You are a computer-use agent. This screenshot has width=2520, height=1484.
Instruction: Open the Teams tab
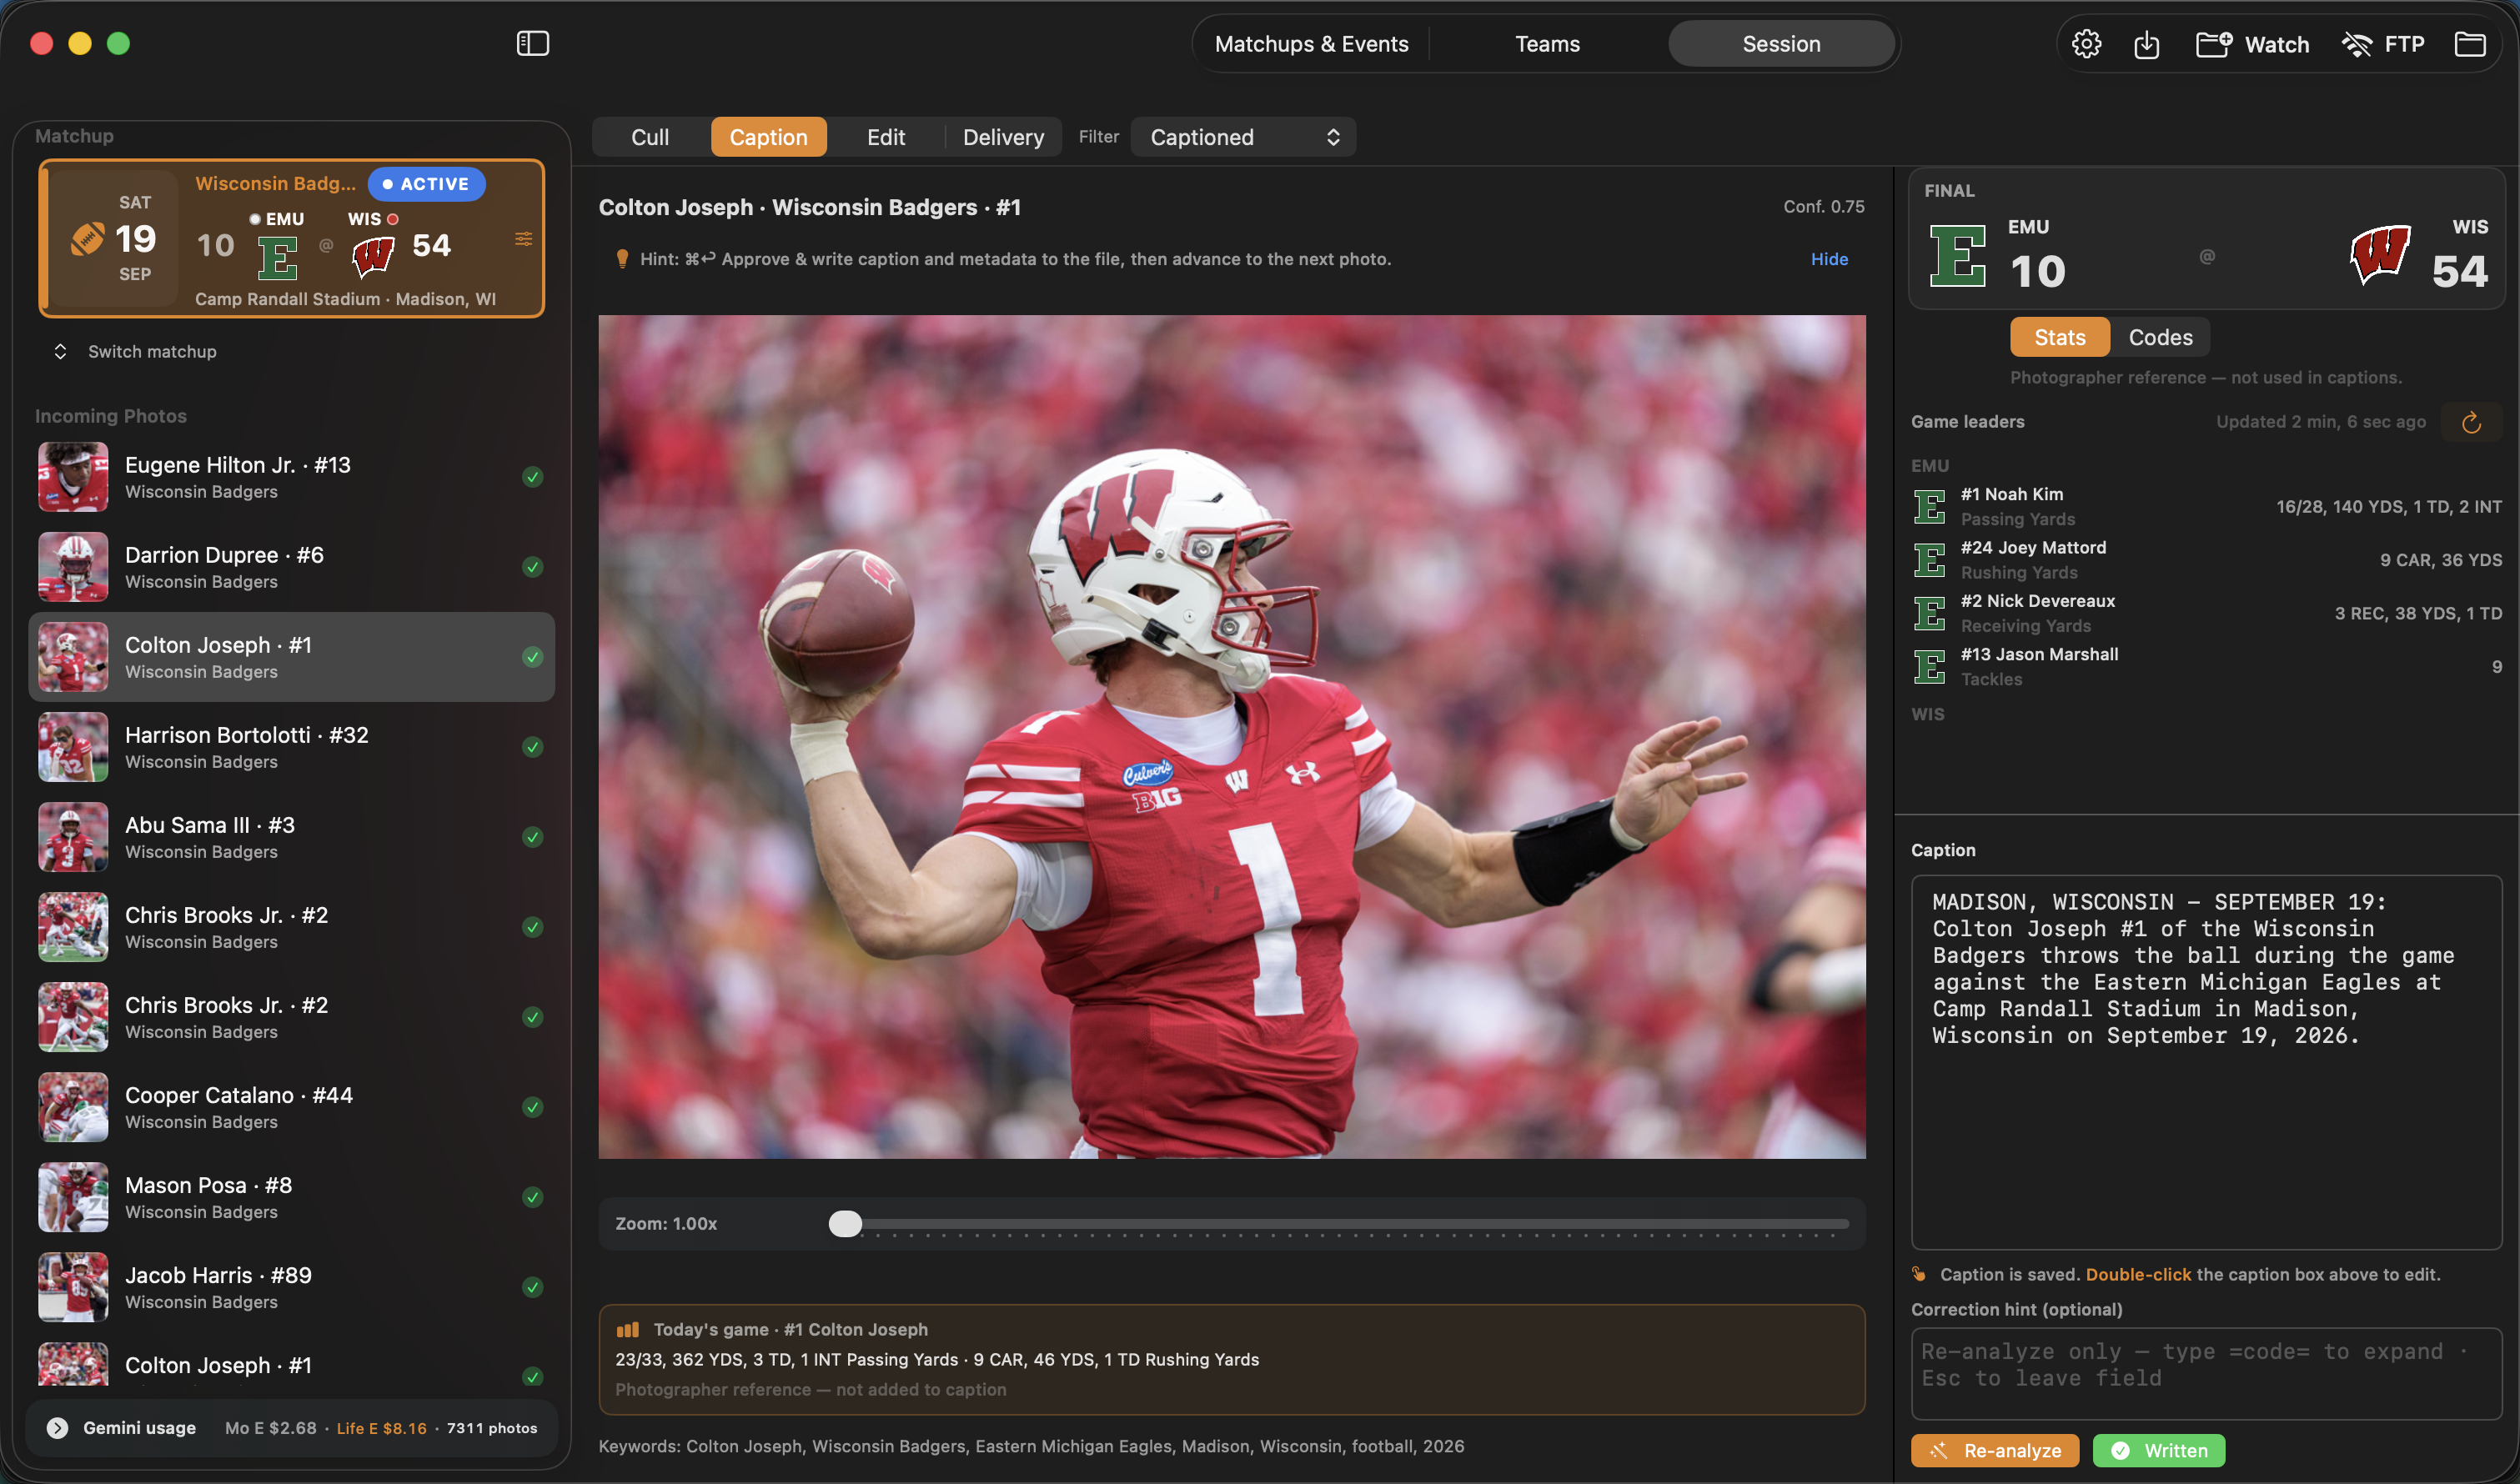(1547, 44)
